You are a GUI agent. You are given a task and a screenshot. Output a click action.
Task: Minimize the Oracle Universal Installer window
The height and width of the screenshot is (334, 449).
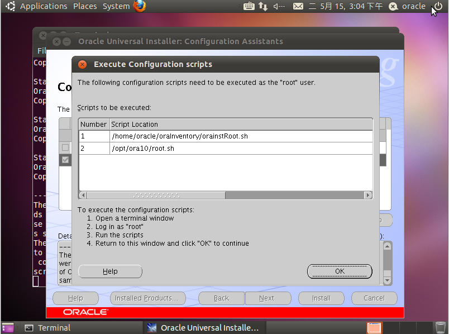pyautogui.click(x=66, y=42)
